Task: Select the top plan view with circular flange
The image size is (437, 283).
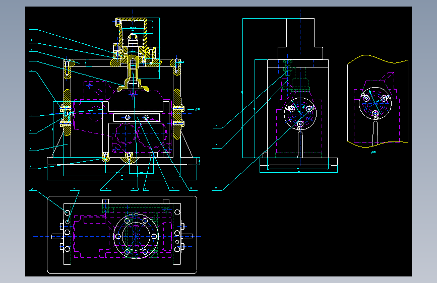Action: 122,235
